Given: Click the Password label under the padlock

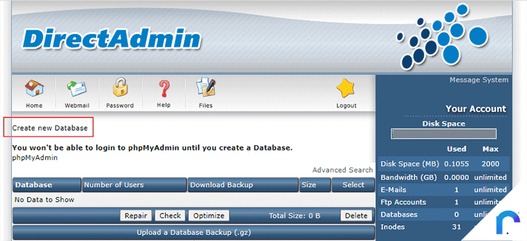Looking at the screenshot, I should click(x=120, y=105).
